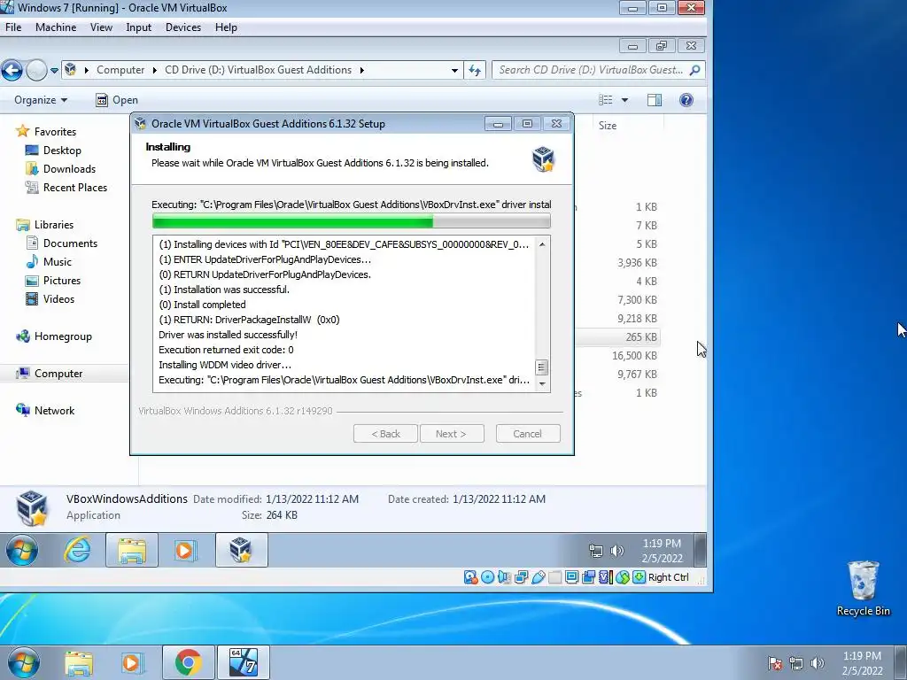Open Chrome from the host taskbar

click(x=189, y=662)
